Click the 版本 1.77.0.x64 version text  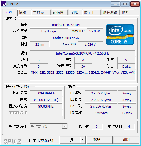point(41,141)
